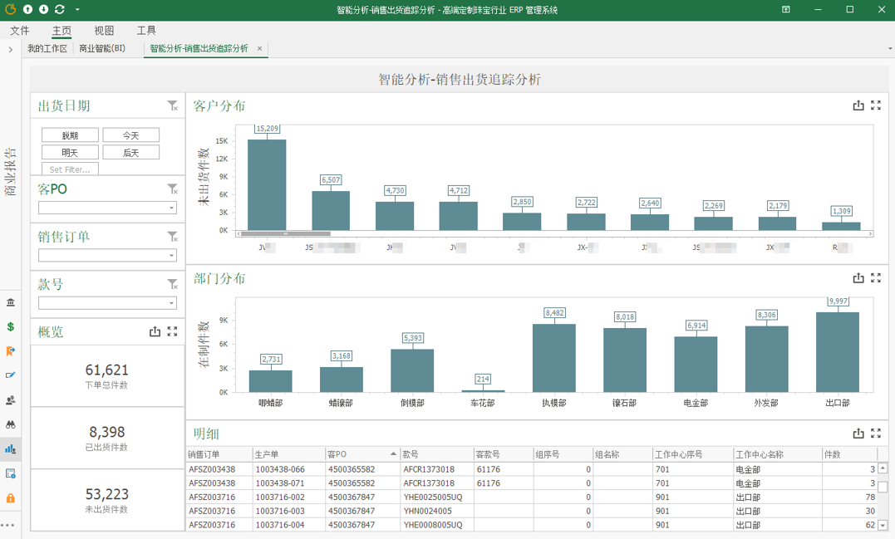The height and width of the screenshot is (539, 895).
Task: Open the binoculars icon in sidebar
Action: pyautogui.click(x=11, y=424)
